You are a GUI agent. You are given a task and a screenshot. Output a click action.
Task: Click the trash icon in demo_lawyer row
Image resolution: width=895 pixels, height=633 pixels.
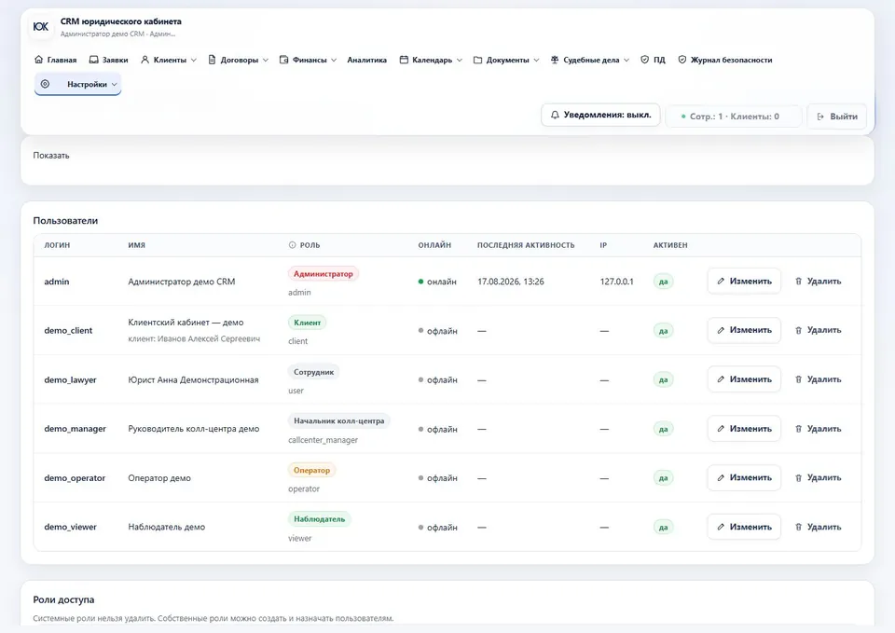pyautogui.click(x=799, y=379)
